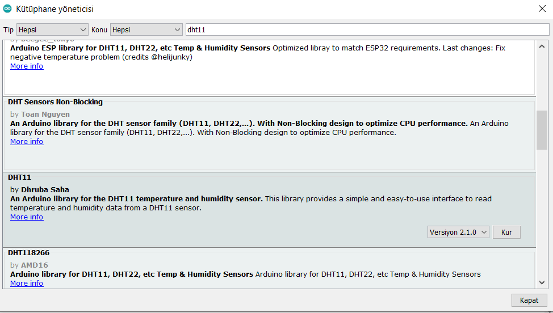
Task: Open More info for DHT11 by Dhruba Saha
Action: point(27,217)
